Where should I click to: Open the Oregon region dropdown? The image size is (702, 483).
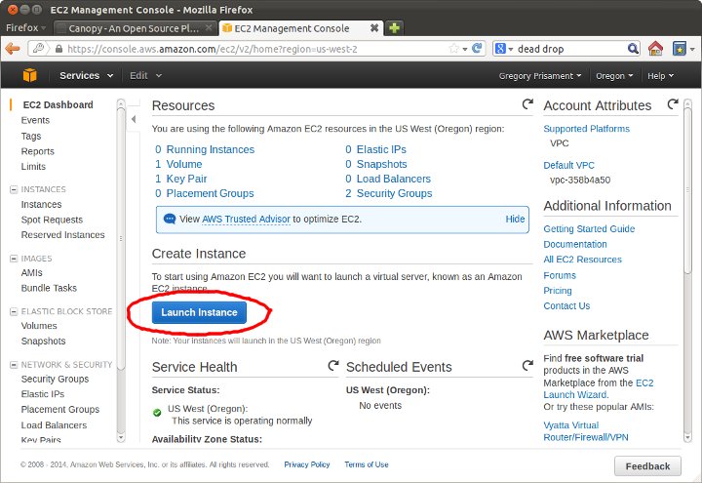coord(614,76)
